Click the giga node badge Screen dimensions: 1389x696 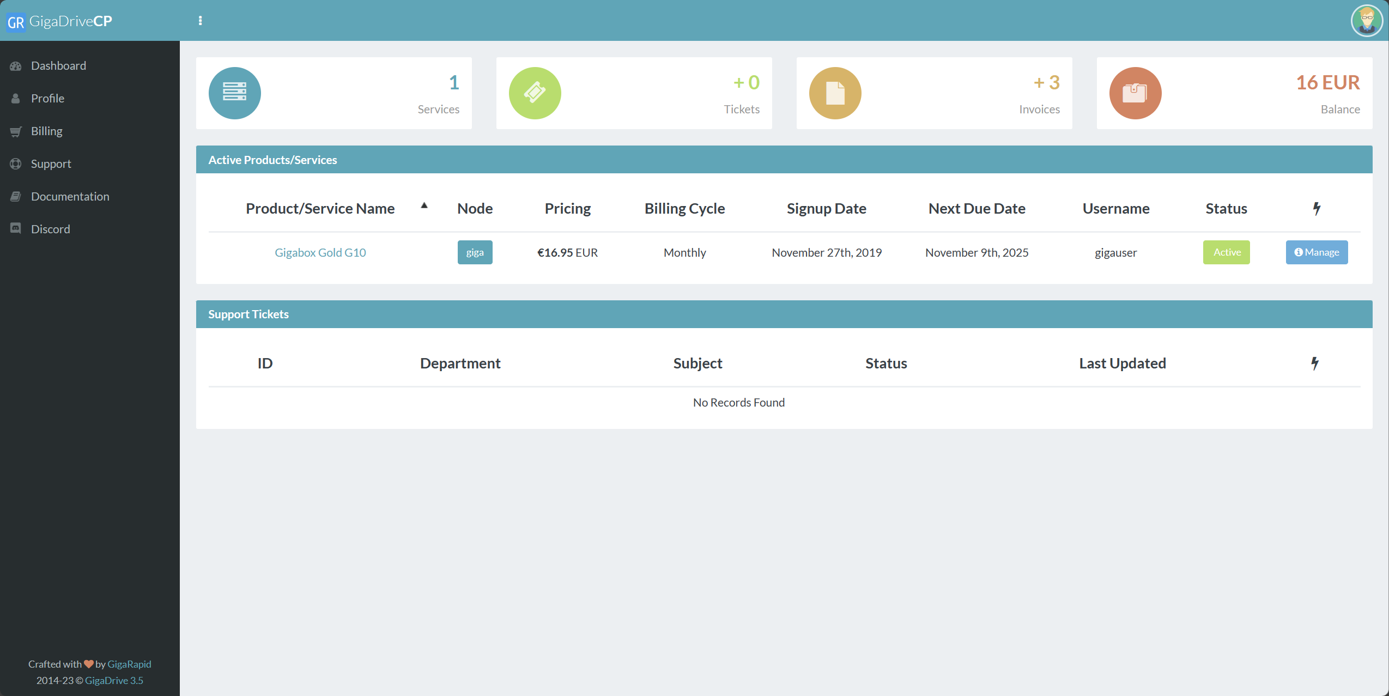475,252
